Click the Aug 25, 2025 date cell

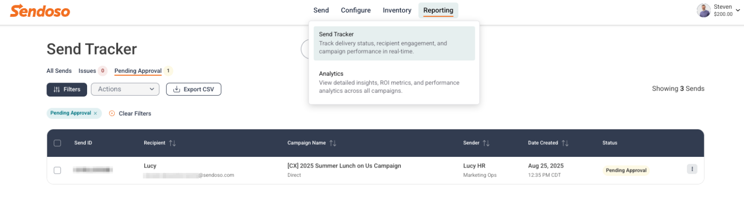pyautogui.click(x=546, y=166)
